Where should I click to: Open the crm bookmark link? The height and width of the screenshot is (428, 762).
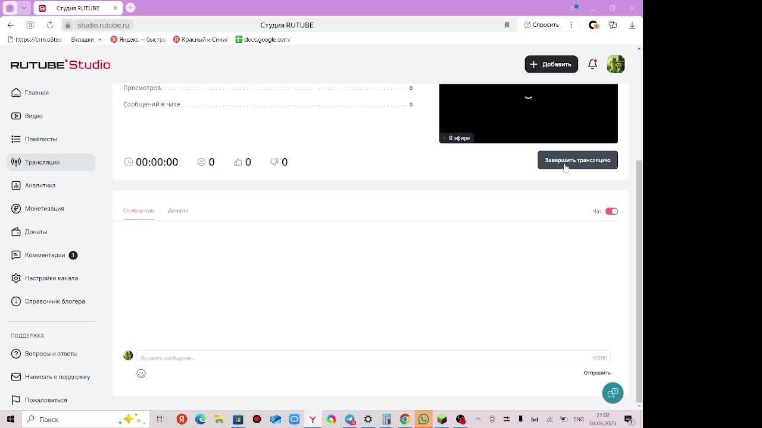point(35,39)
